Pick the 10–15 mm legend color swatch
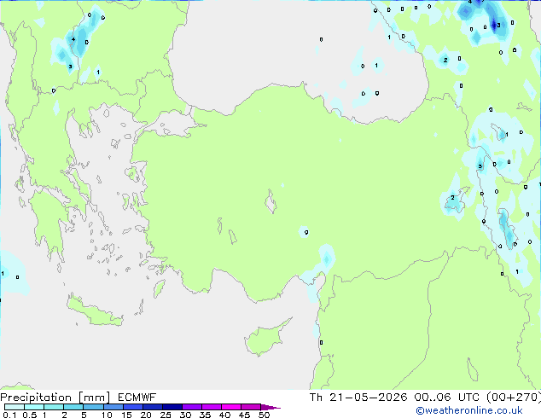Viewport: 541px width, 418px height. pos(113,407)
